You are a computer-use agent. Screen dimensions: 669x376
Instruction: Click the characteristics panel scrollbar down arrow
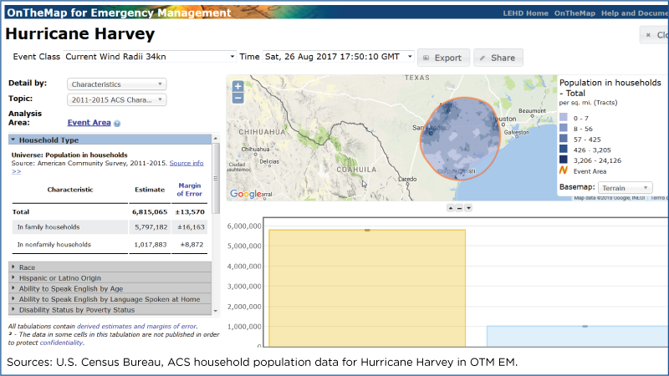pyautogui.click(x=216, y=311)
